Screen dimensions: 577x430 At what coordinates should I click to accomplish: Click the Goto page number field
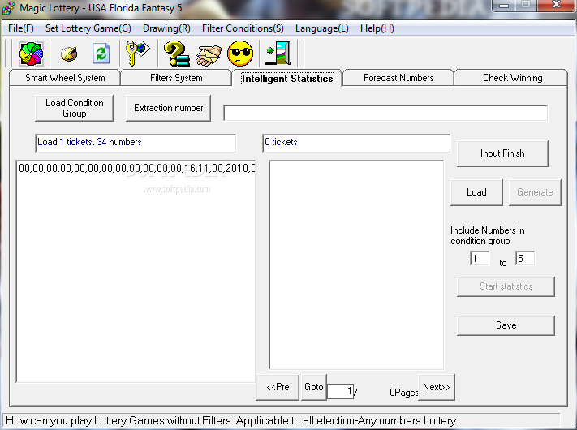[x=340, y=391]
